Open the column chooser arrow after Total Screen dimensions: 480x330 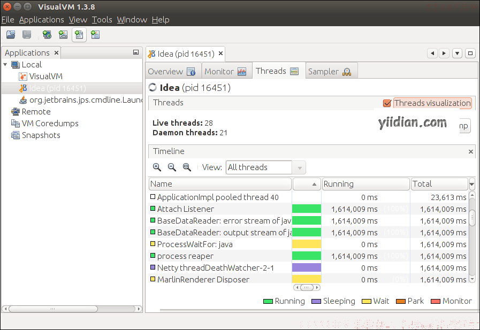(472, 184)
